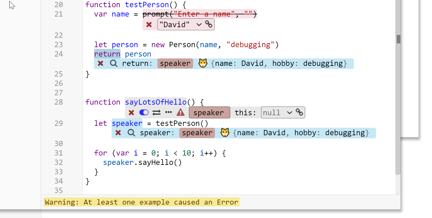Click link icon beside the null dropdown
Screen dimensions: 432x218
(x=299, y=112)
